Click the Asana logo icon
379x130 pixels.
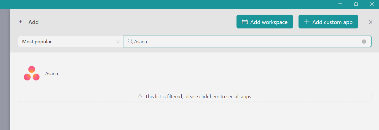(x=32, y=73)
